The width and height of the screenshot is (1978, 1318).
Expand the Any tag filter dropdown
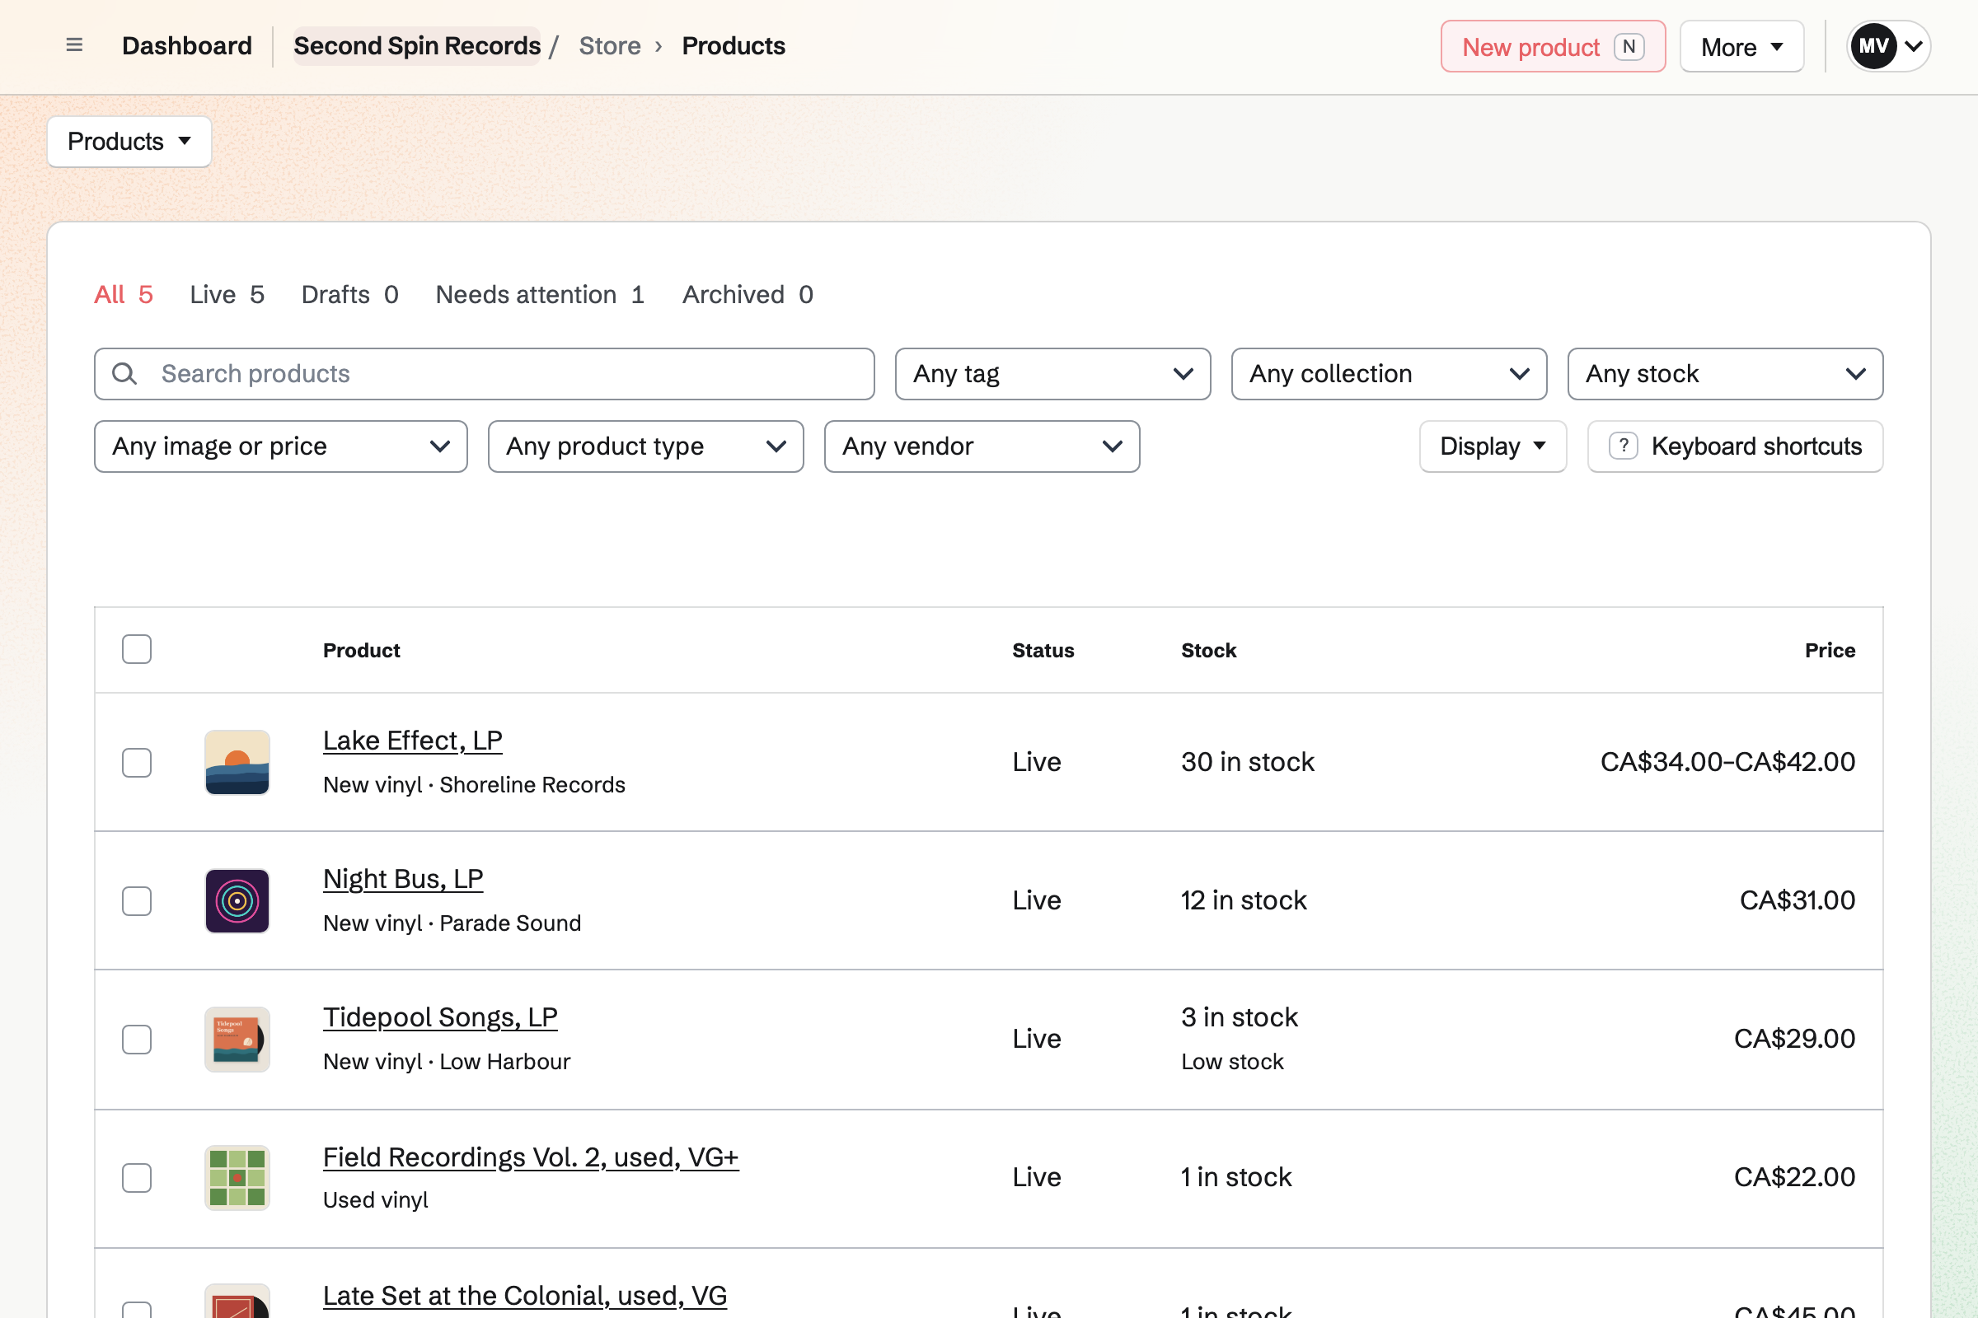[1053, 374]
